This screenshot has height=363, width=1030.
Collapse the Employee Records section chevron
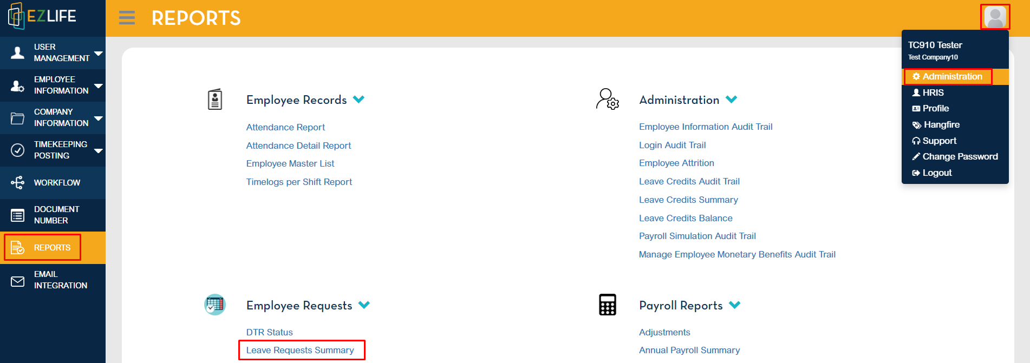358,100
